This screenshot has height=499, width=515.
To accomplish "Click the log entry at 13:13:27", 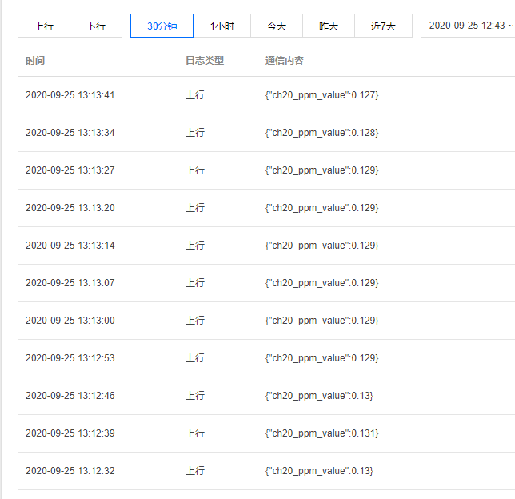I will coord(266,170).
